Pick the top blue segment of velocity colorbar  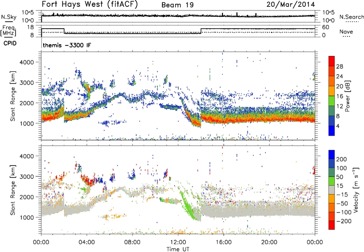pos(332,155)
